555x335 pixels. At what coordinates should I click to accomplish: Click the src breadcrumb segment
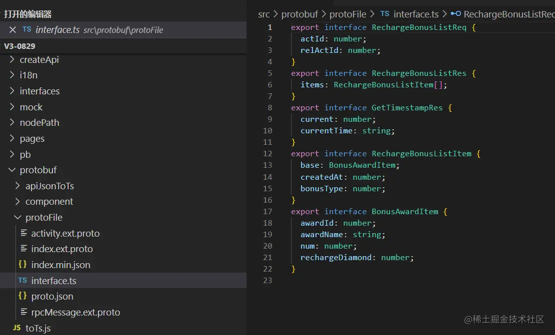point(263,14)
